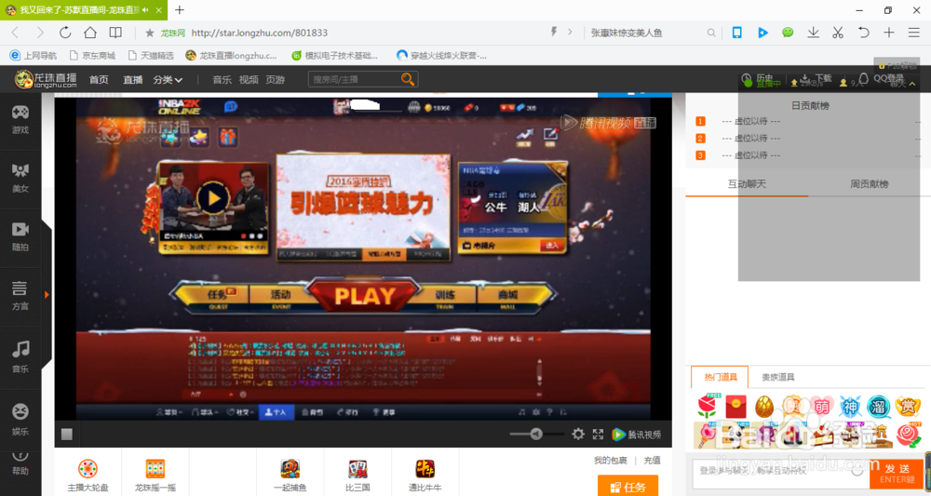Viewport: 931px width, 496px height.
Task: Open the 方言 sidebar category
Action: coord(20,296)
